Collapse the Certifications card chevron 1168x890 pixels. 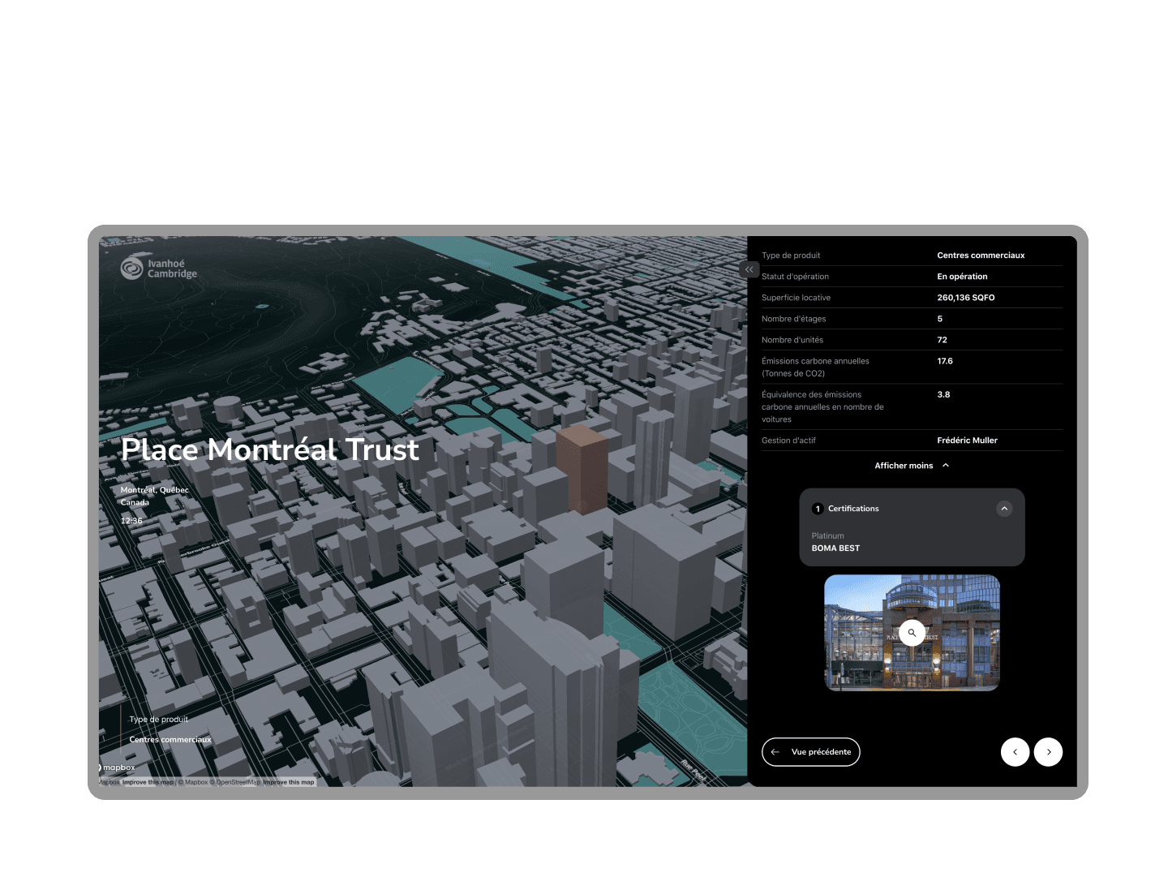pos(1004,509)
